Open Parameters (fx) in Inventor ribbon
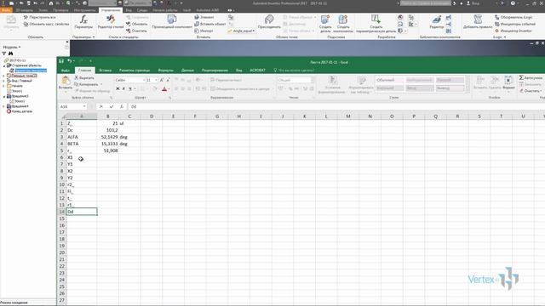 (x=83, y=22)
